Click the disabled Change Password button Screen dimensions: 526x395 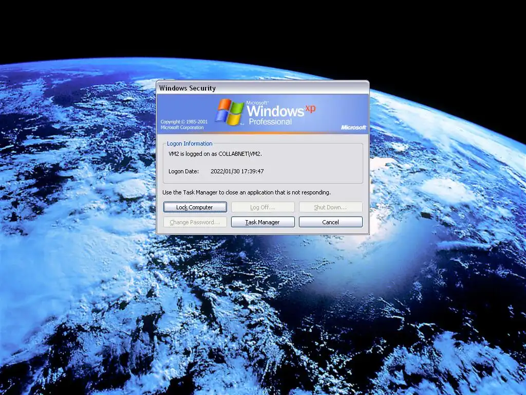(x=195, y=222)
